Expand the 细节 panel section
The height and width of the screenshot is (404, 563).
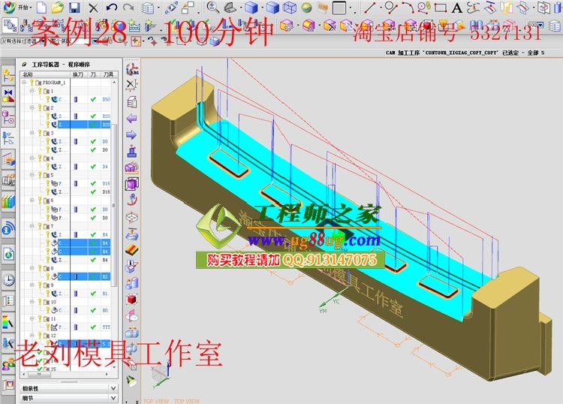tap(68, 398)
